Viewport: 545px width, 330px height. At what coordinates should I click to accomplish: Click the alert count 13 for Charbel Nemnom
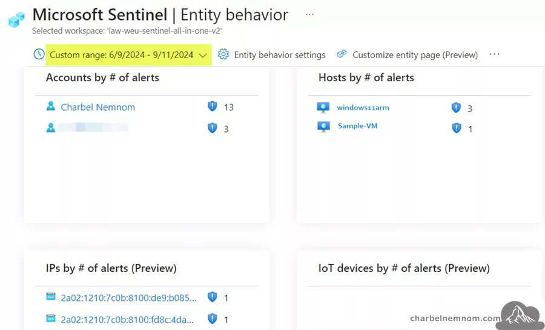pyautogui.click(x=229, y=107)
